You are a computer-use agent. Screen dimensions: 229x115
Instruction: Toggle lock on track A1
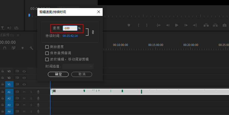3,92
